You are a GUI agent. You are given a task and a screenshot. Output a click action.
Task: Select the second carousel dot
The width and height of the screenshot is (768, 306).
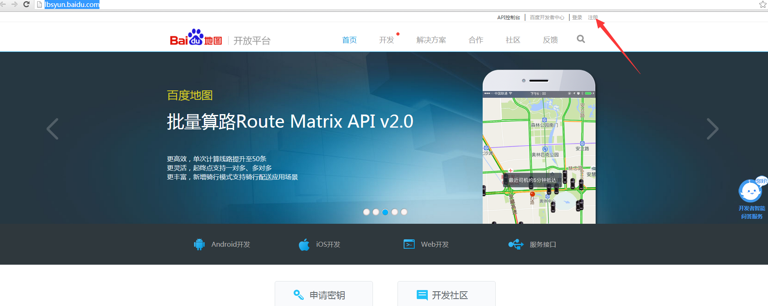click(376, 212)
